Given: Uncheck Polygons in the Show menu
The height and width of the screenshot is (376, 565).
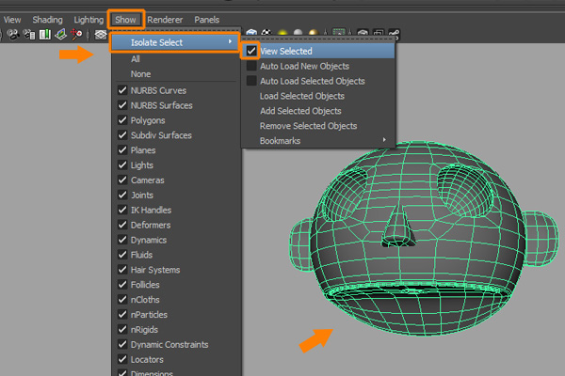Looking at the screenshot, I should tap(122, 120).
